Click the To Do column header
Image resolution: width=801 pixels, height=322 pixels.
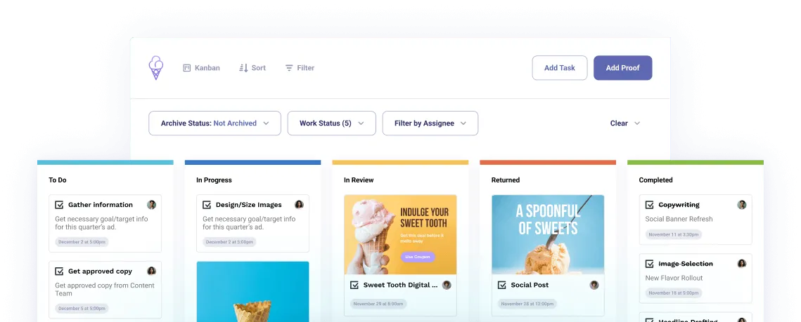point(58,180)
